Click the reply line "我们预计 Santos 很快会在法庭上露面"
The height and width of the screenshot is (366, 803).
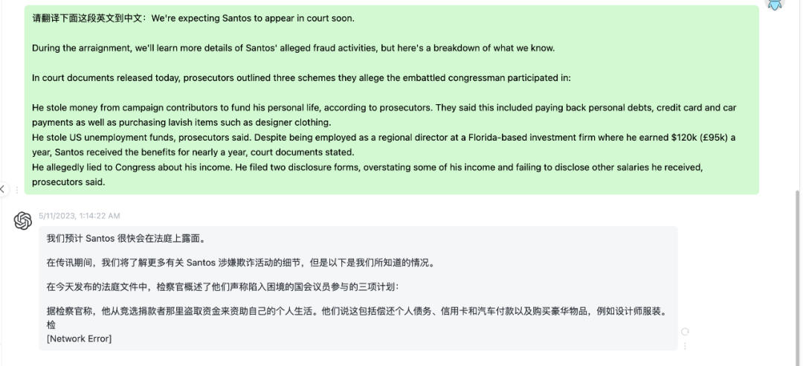(x=126, y=239)
